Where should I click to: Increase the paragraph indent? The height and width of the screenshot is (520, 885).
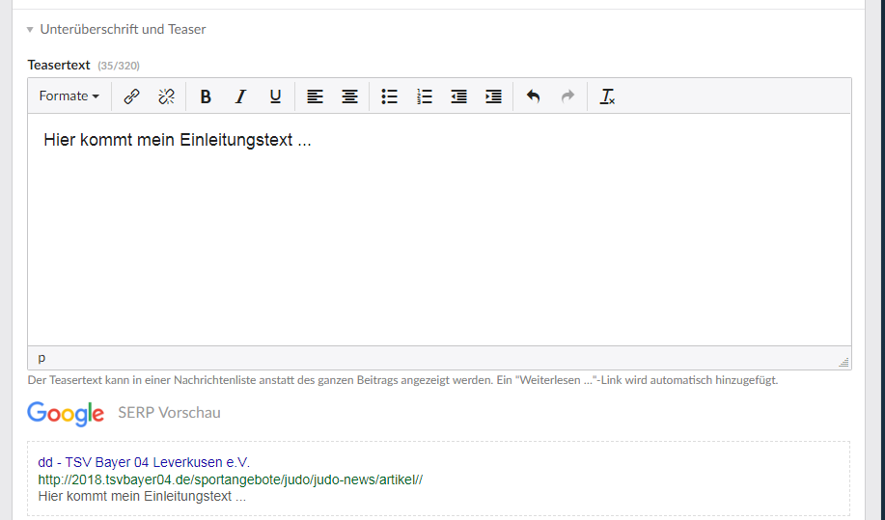click(x=493, y=96)
